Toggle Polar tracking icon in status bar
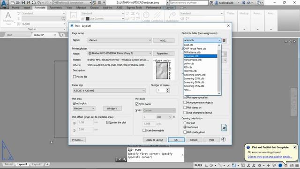300x169 pixels. tap(211, 165)
